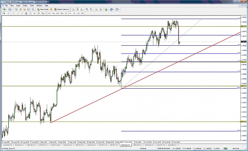Expand the Templates dropdown arrow
The height and width of the screenshot is (151, 248).
pos(119,10)
